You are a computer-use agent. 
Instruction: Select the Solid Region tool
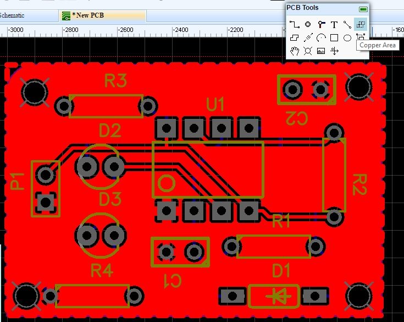(x=295, y=38)
